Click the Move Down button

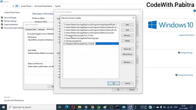127,54
